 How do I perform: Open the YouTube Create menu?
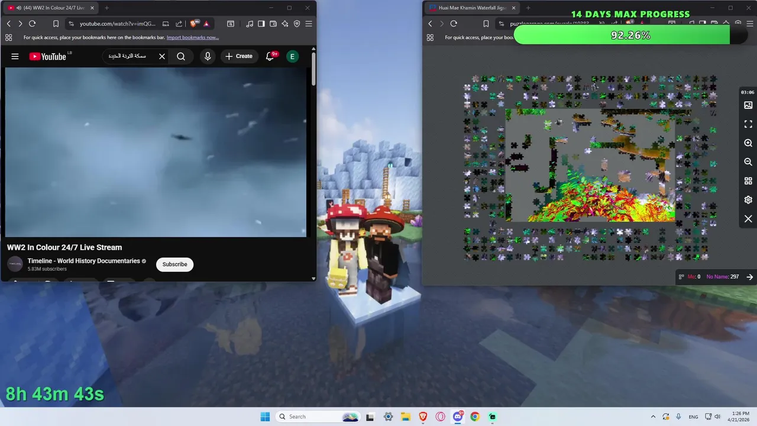[239, 56]
